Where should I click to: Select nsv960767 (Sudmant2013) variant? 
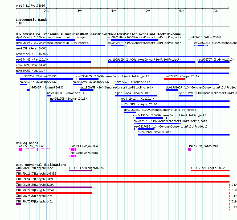point(23,84)
